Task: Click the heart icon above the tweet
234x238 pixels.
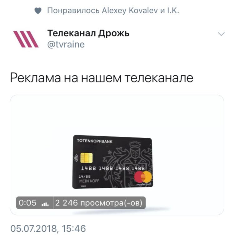Action: [38, 11]
